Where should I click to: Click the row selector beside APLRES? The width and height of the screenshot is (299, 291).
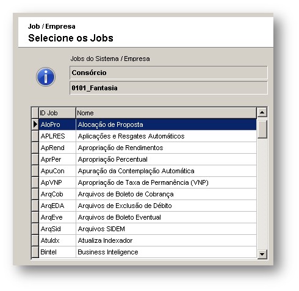[35, 136]
